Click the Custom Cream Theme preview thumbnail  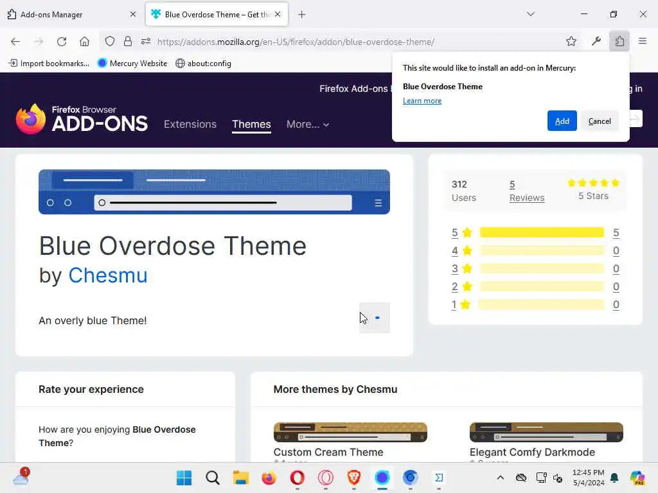click(x=350, y=432)
